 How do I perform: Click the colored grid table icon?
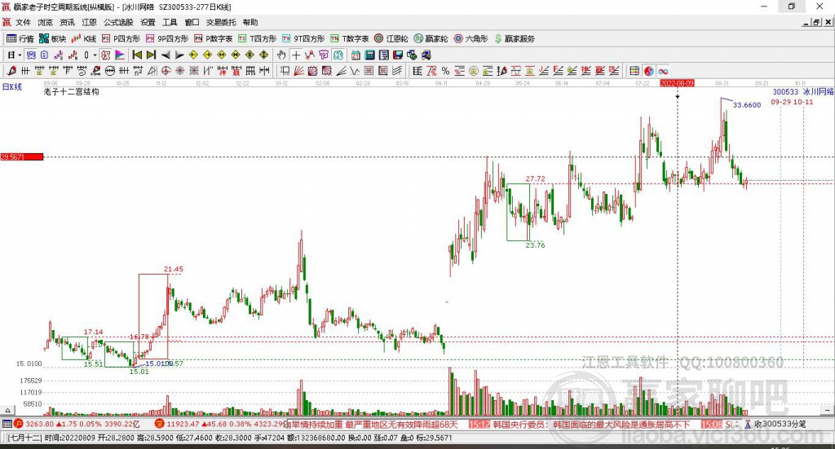(634, 71)
